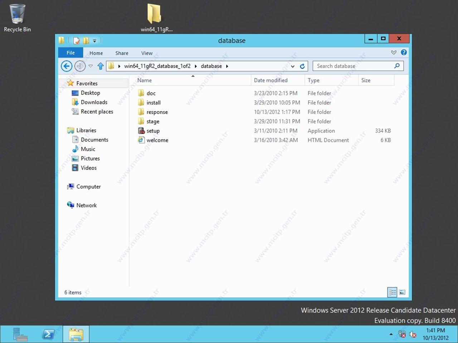Go up one folder level
The height and width of the screenshot is (343, 458).
coord(101,66)
